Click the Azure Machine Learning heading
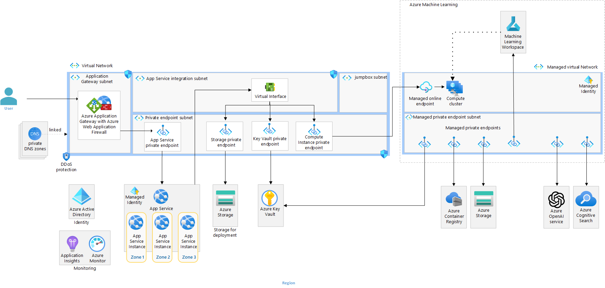Viewport: 605px width, 288px height. tap(434, 5)
